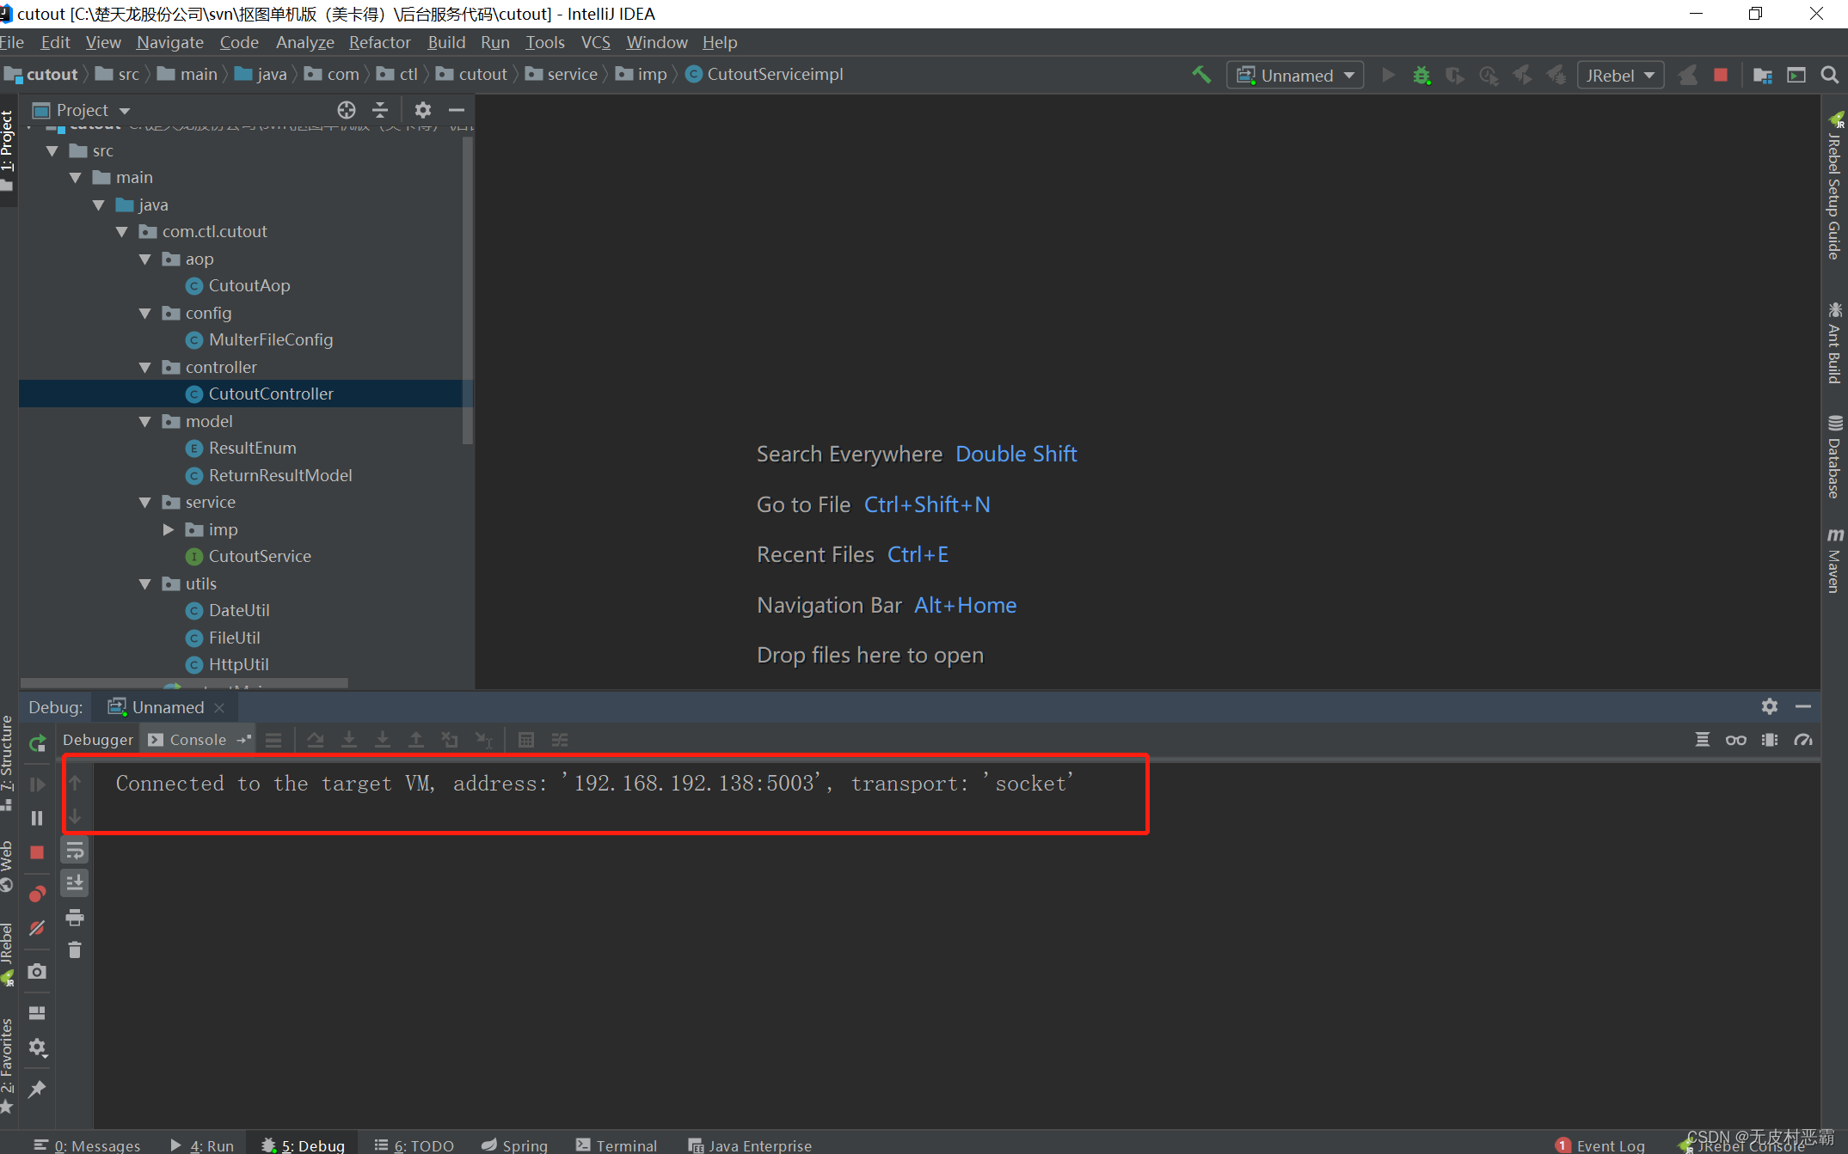
Task: Open the Navigate menu
Action: point(169,42)
